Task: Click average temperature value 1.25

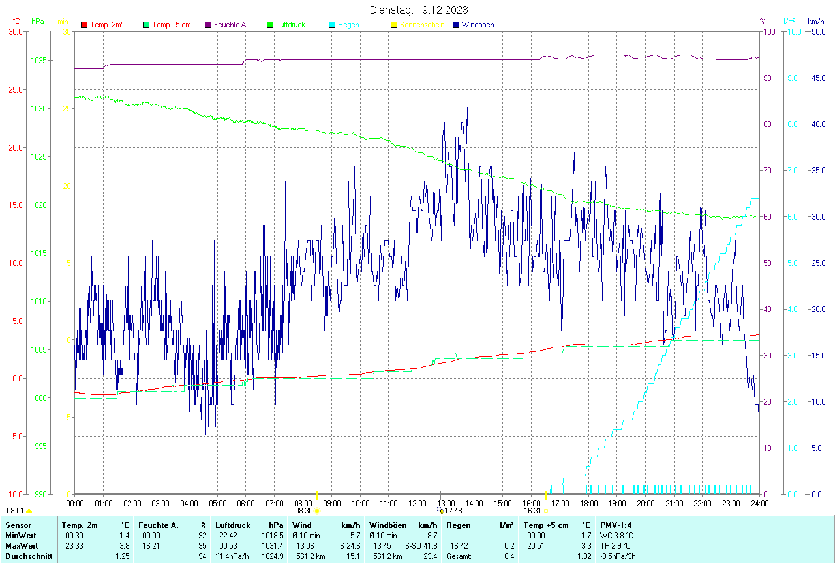Action: tap(123, 556)
